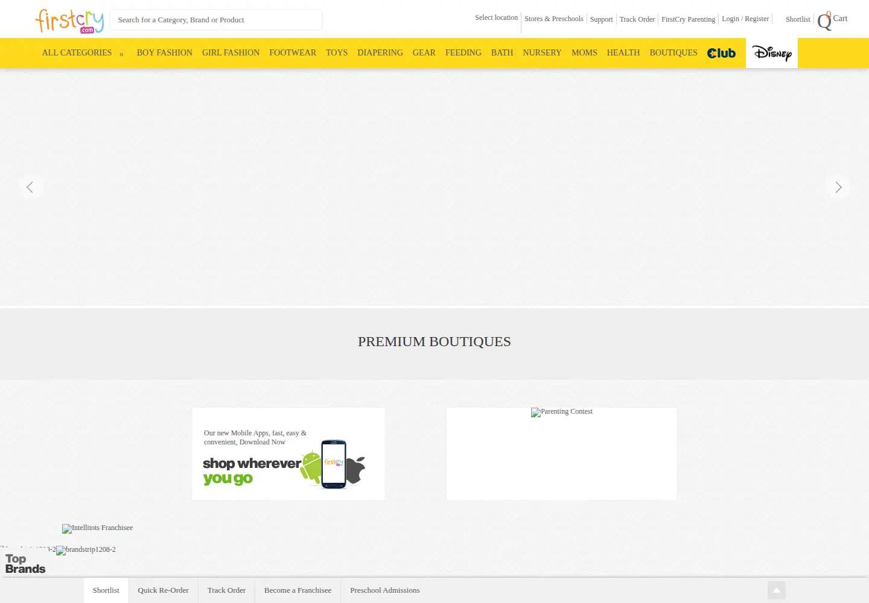The image size is (869, 603).
Task: Open the Disney store logo tab
Action: (772, 53)
